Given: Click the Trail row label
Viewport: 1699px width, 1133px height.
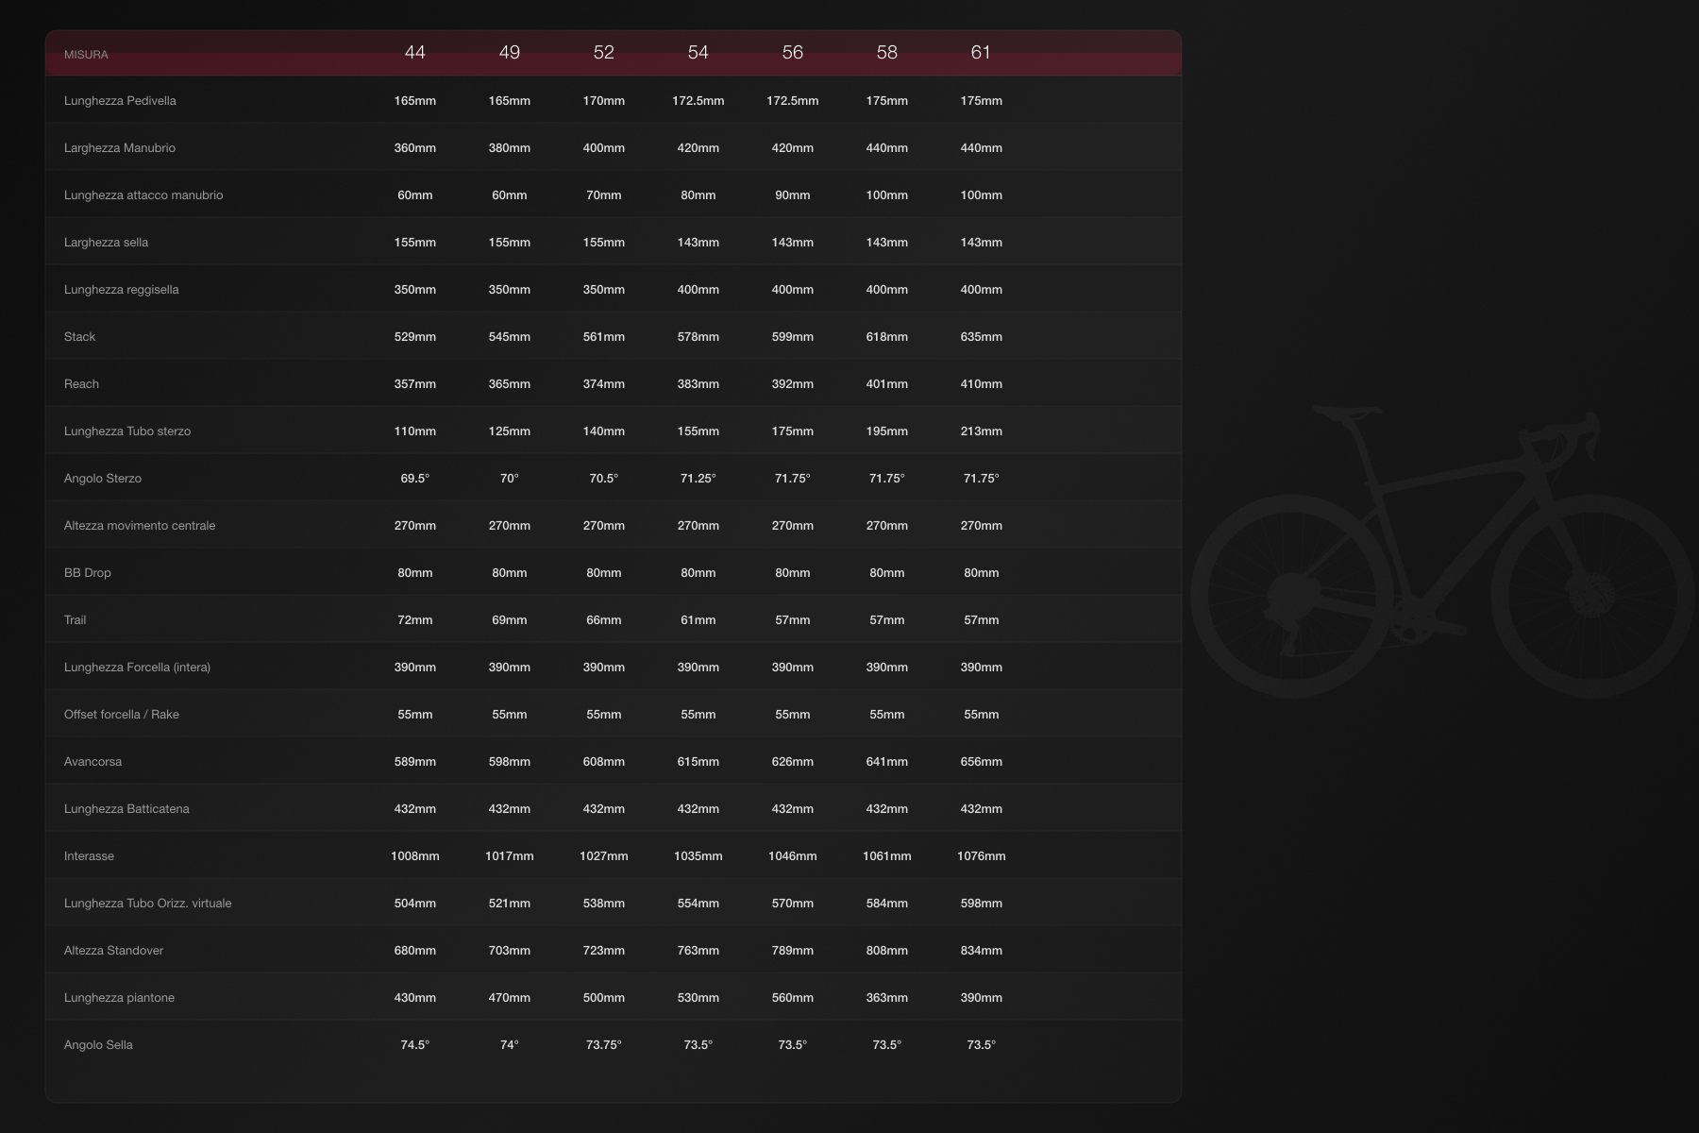Looking at the screenshot, I should 74,619.
